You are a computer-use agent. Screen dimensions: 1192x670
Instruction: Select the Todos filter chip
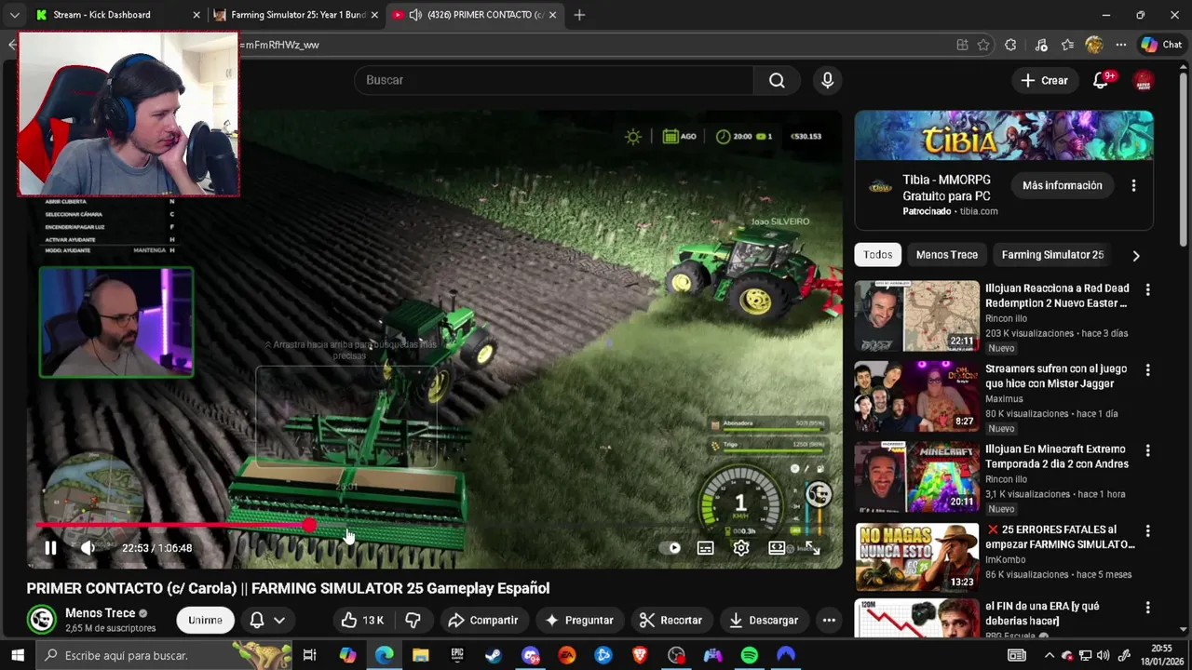point(877,255)
